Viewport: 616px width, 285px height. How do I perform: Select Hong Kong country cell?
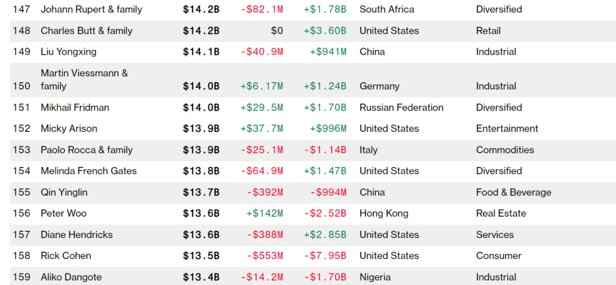coord(384,213)
